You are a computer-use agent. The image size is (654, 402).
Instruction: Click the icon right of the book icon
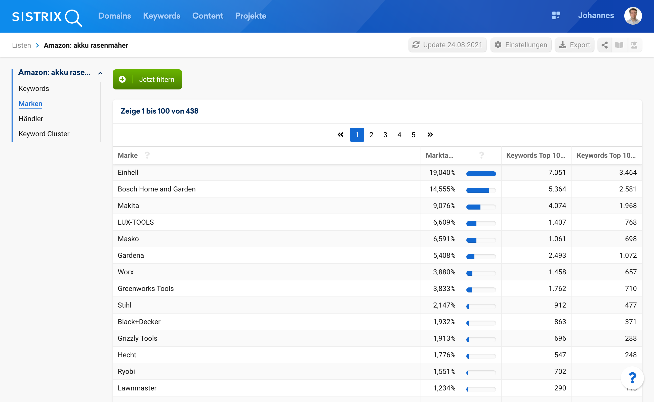(634, 45)
